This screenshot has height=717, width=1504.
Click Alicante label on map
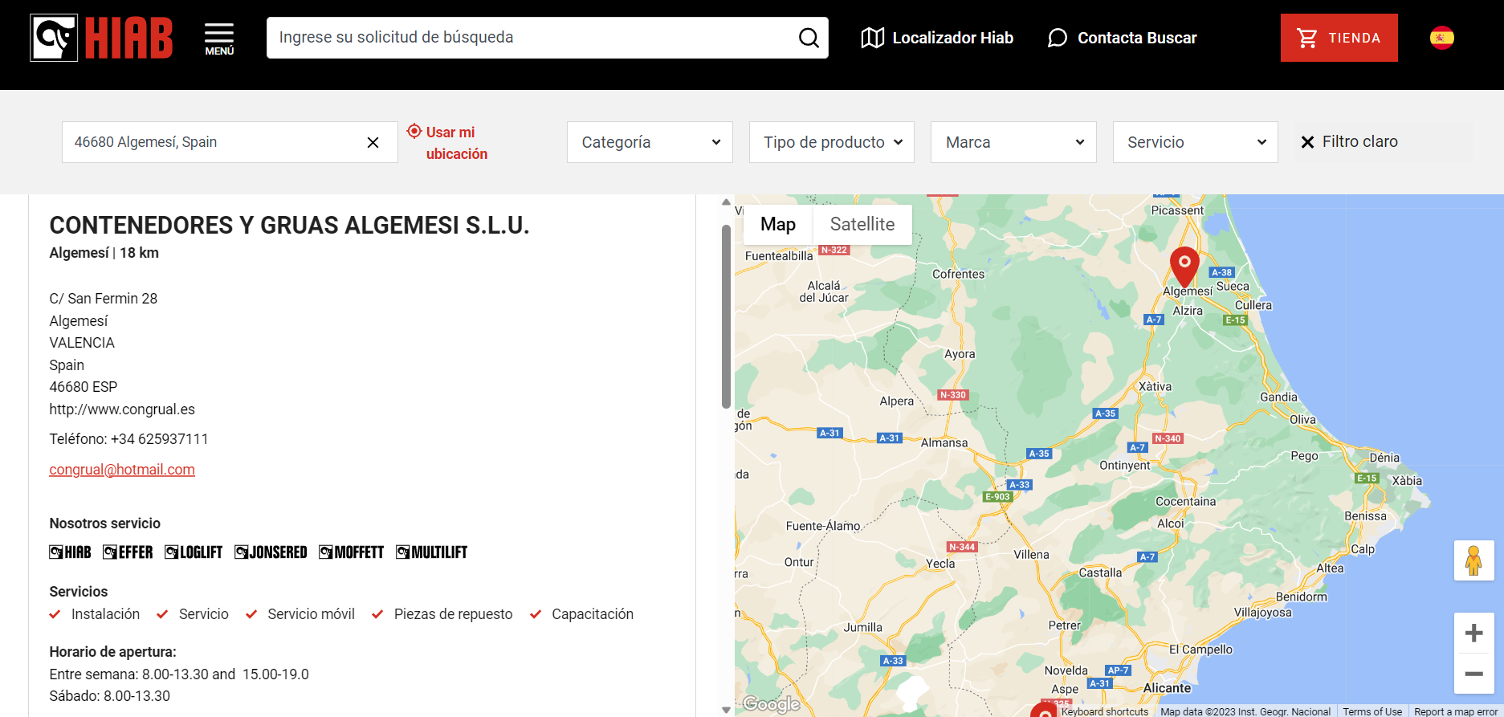click(x=1167, y=688)
